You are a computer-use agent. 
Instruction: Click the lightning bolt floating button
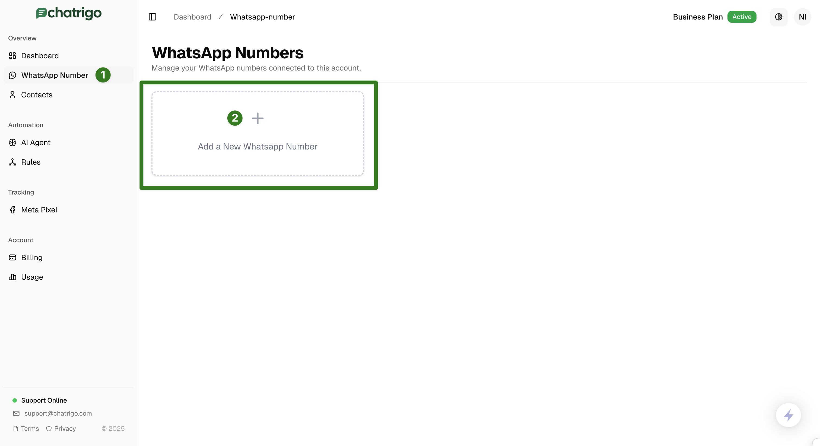tap(788, 415)
